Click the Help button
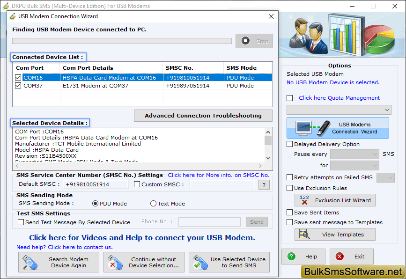This screenshot has width=406, height=279. 303,257
